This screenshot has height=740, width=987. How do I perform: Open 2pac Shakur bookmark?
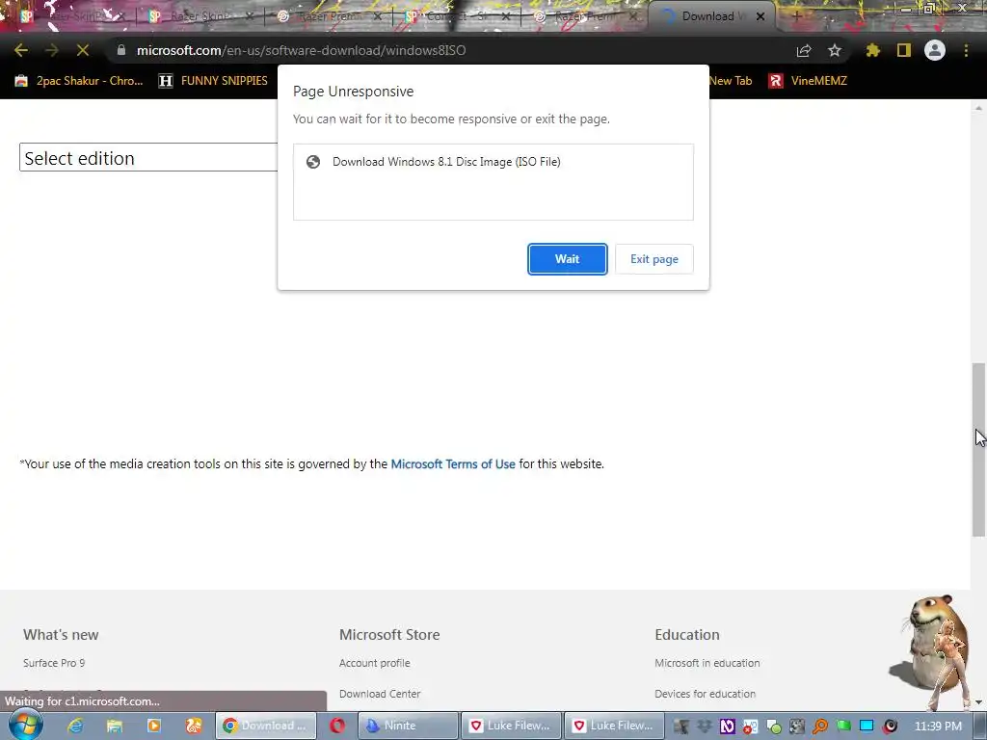click(79, 81)
